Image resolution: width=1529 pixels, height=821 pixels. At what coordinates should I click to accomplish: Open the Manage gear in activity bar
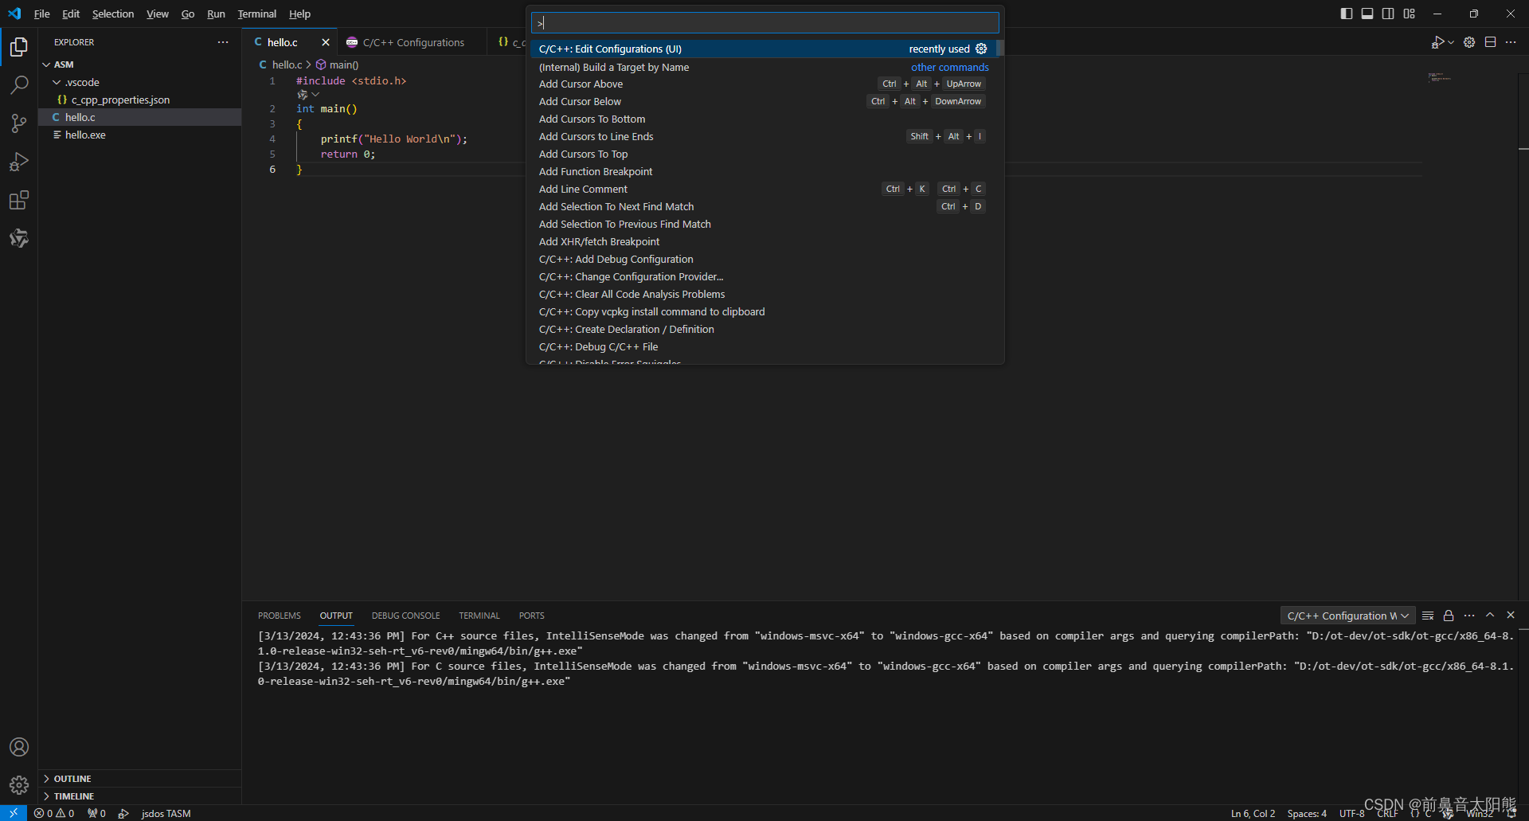(x=19, y=785)
